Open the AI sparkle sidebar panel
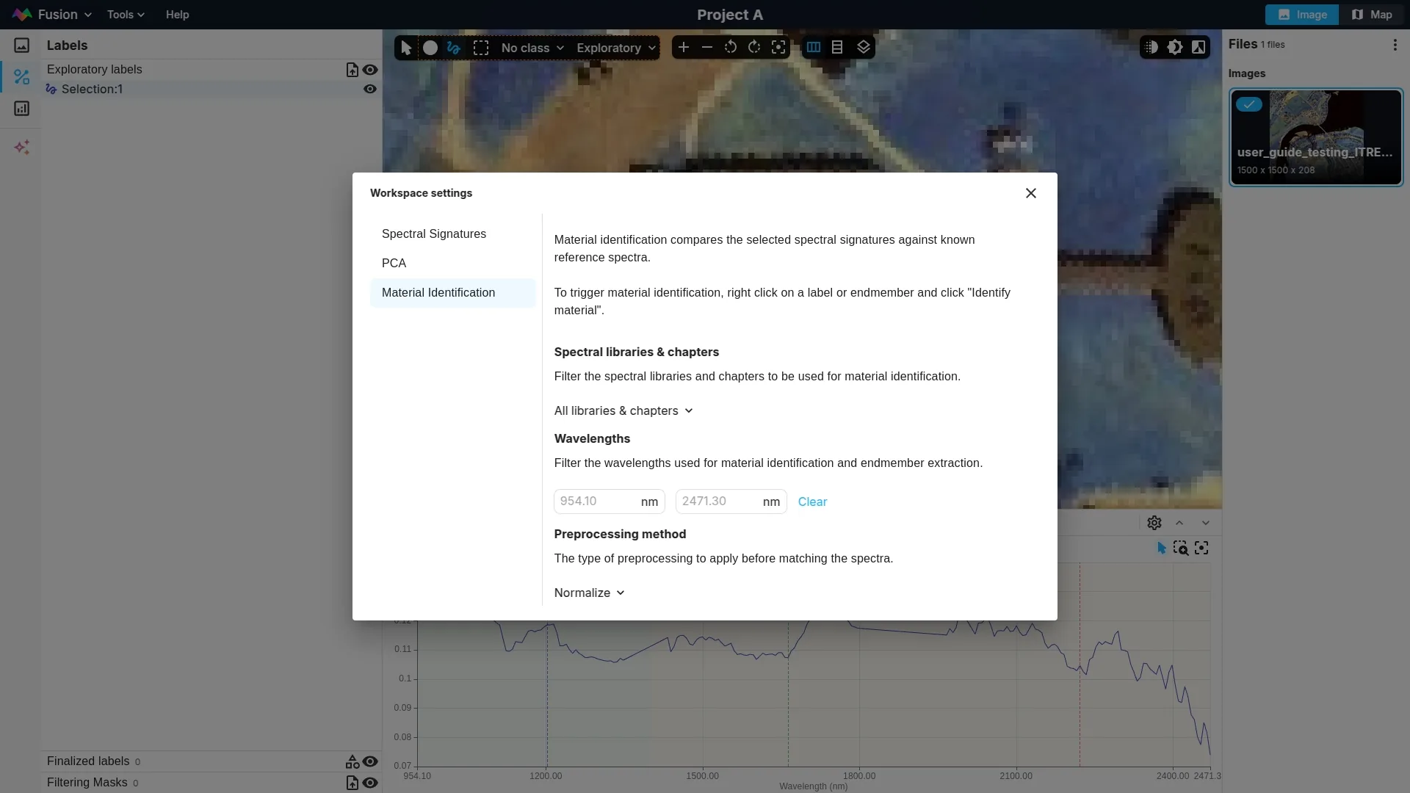This screenshot has height=793, width=1410. point(22,148)
